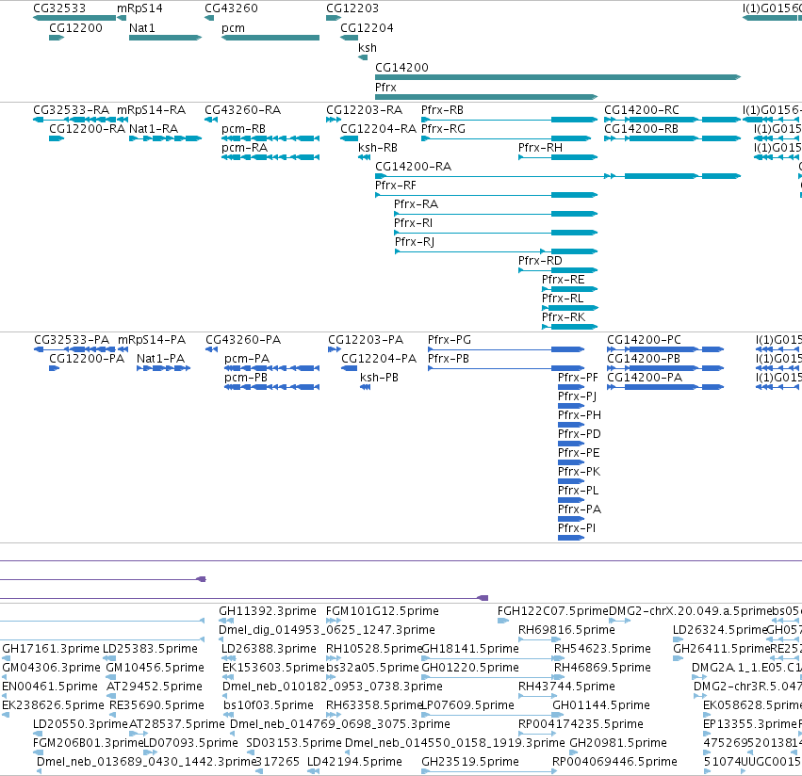Select the CG43260 gene label
Image resolution: width=802 pixels, height=776 pixels.
tap(231, 8)
